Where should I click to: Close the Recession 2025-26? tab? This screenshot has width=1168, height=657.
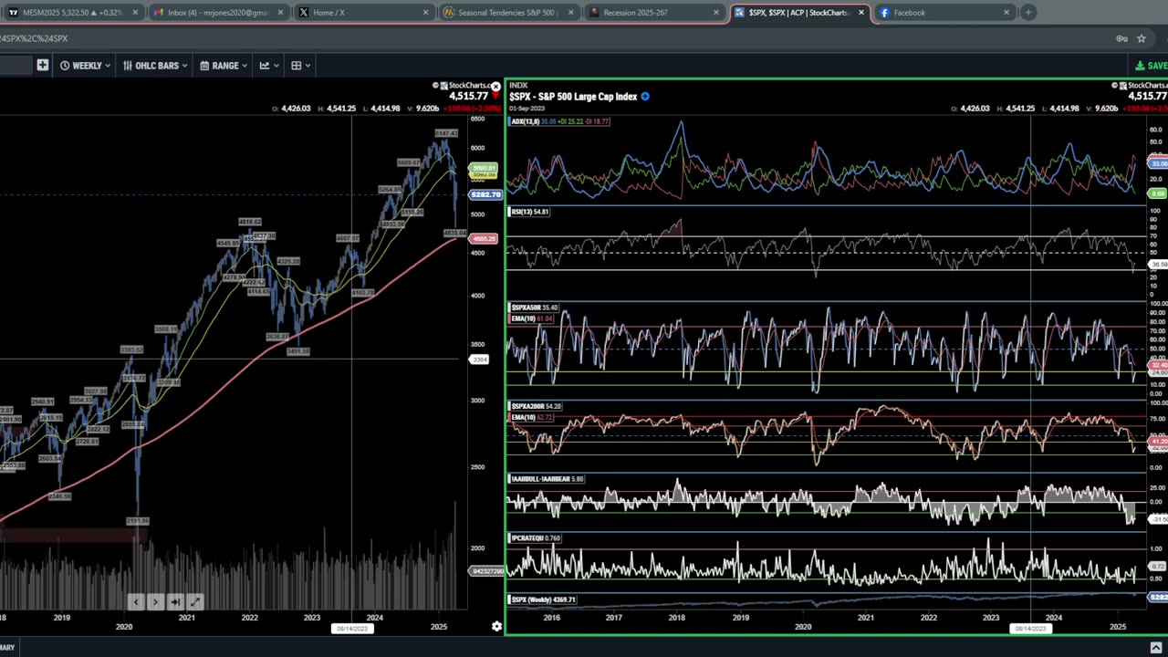pos(715,13)
